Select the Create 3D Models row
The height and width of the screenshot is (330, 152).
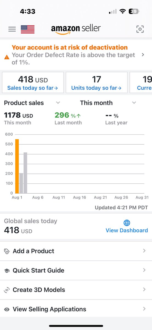click(76, 290)
